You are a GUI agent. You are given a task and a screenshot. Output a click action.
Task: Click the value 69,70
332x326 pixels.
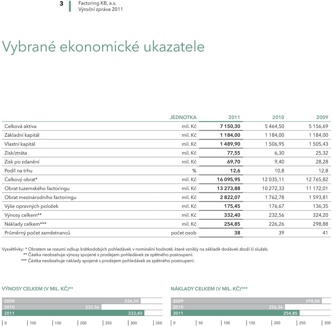(234, 162)
